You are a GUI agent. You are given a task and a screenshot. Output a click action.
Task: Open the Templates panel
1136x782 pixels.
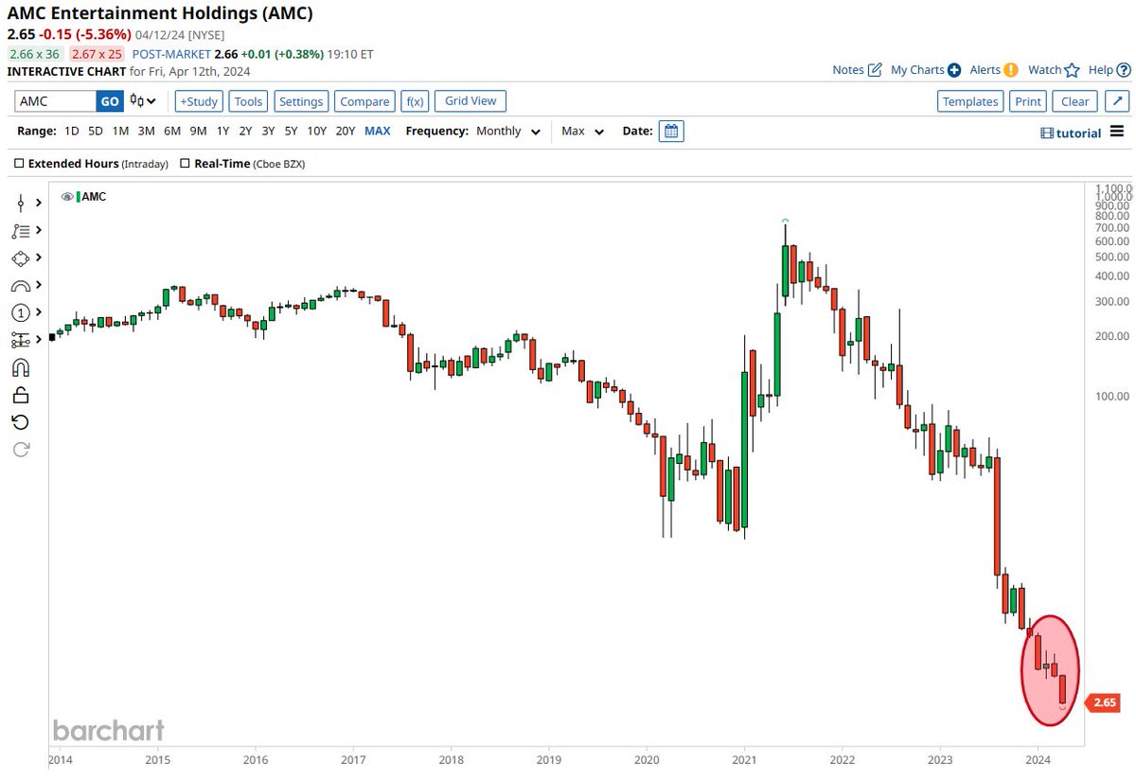(969, 100)
